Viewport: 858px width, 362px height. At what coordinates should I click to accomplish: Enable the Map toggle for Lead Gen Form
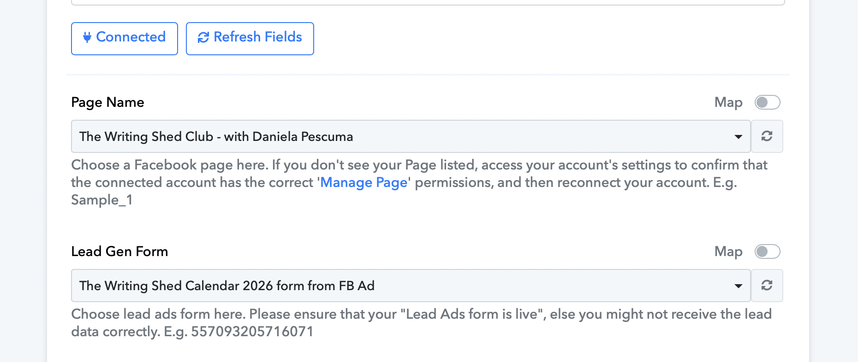(x=767, y=251)
